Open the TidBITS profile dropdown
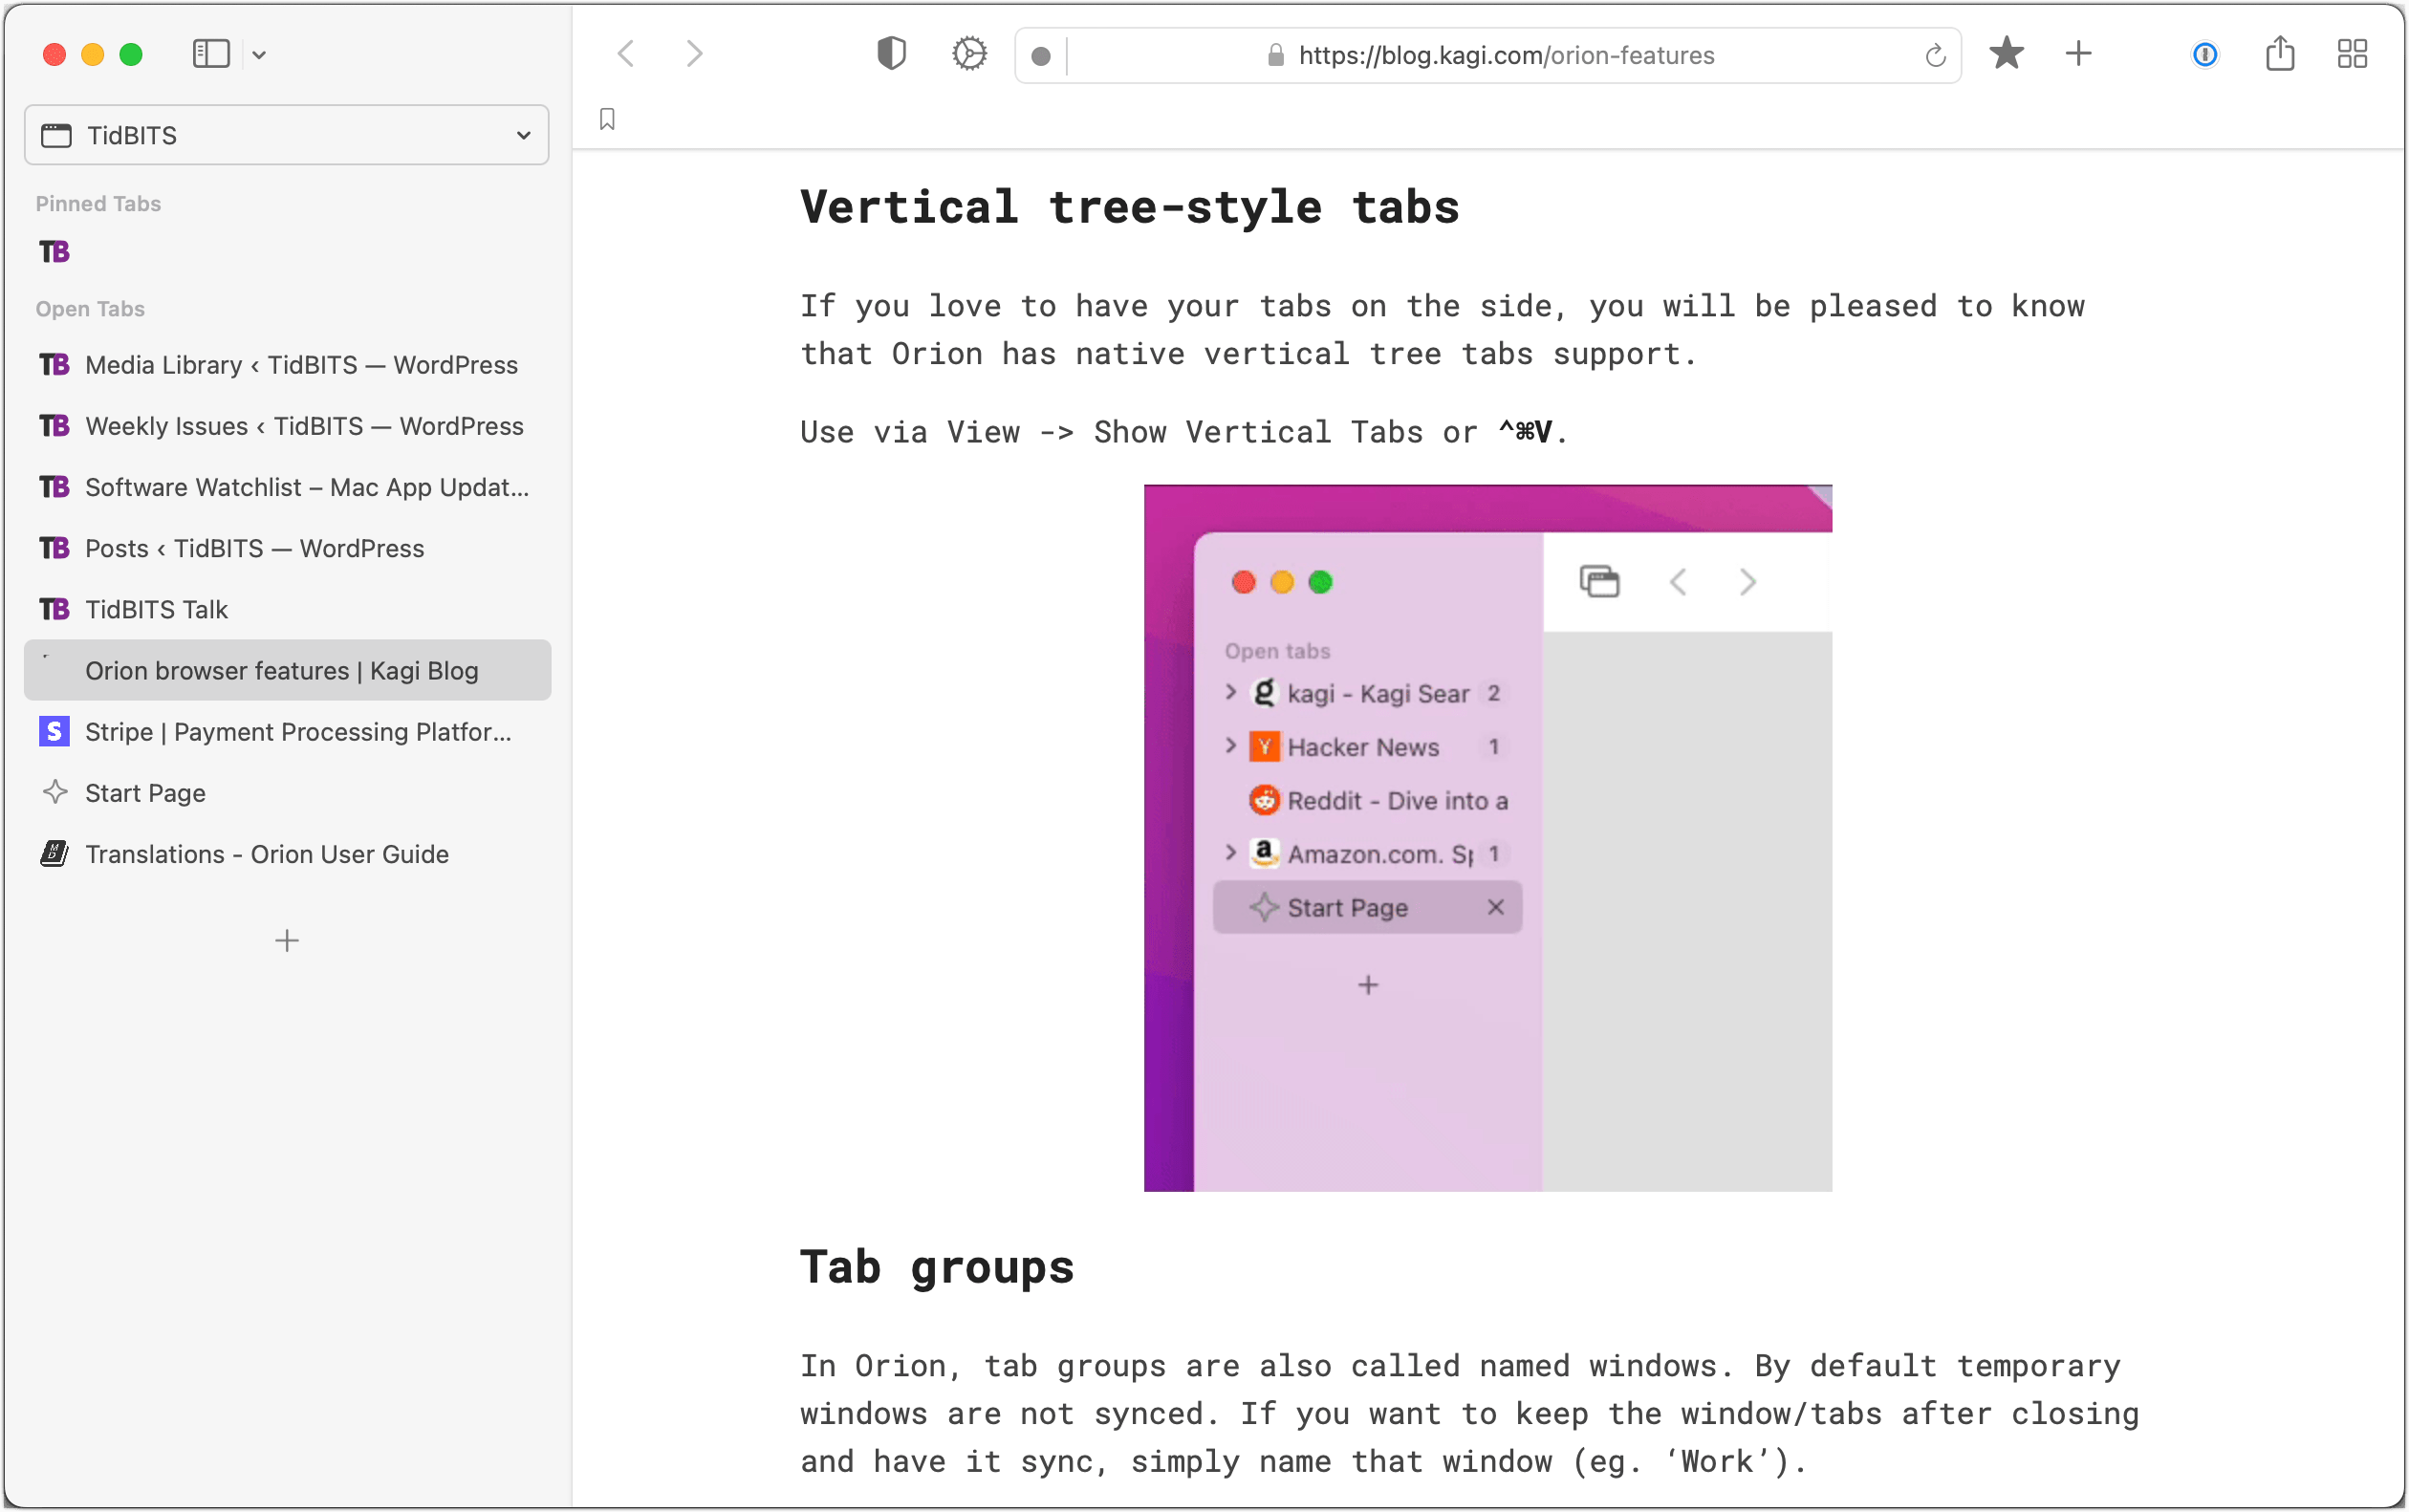The width and height of the screenshot is (2409, 1512). 286,134
